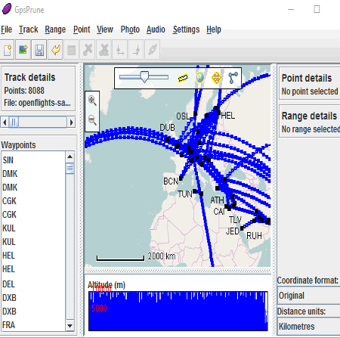
Task: Click the JED waypoint marker on map
Action: pos(242,228)
